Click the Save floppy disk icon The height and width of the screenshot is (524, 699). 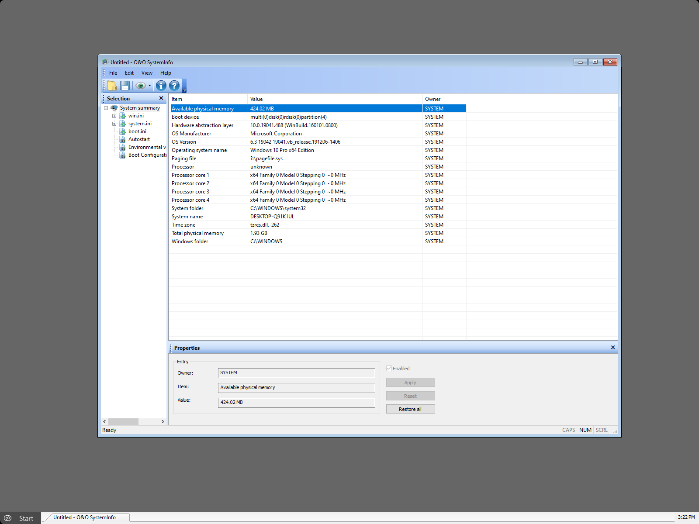tap(125, 86)
